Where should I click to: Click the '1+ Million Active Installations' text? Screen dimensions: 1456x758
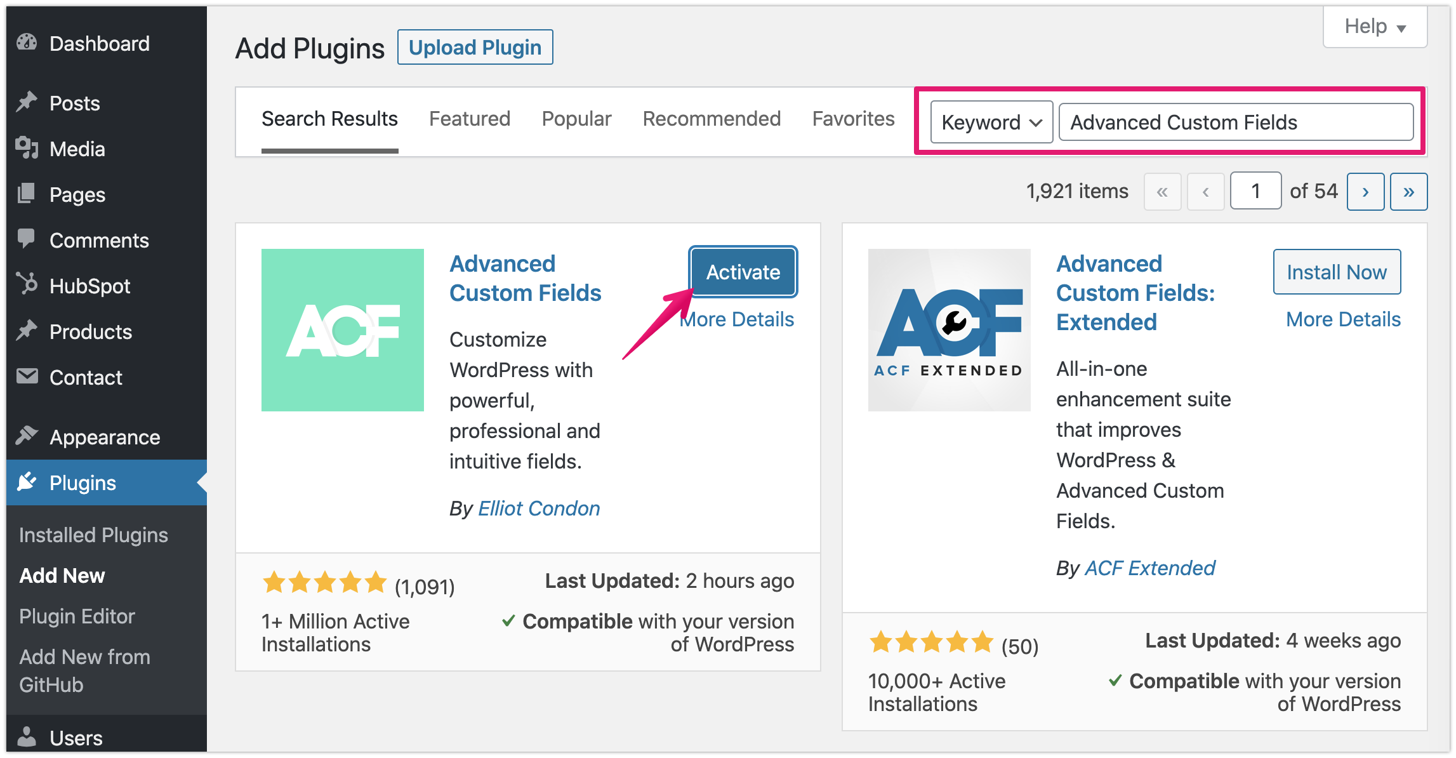[336, 633]
